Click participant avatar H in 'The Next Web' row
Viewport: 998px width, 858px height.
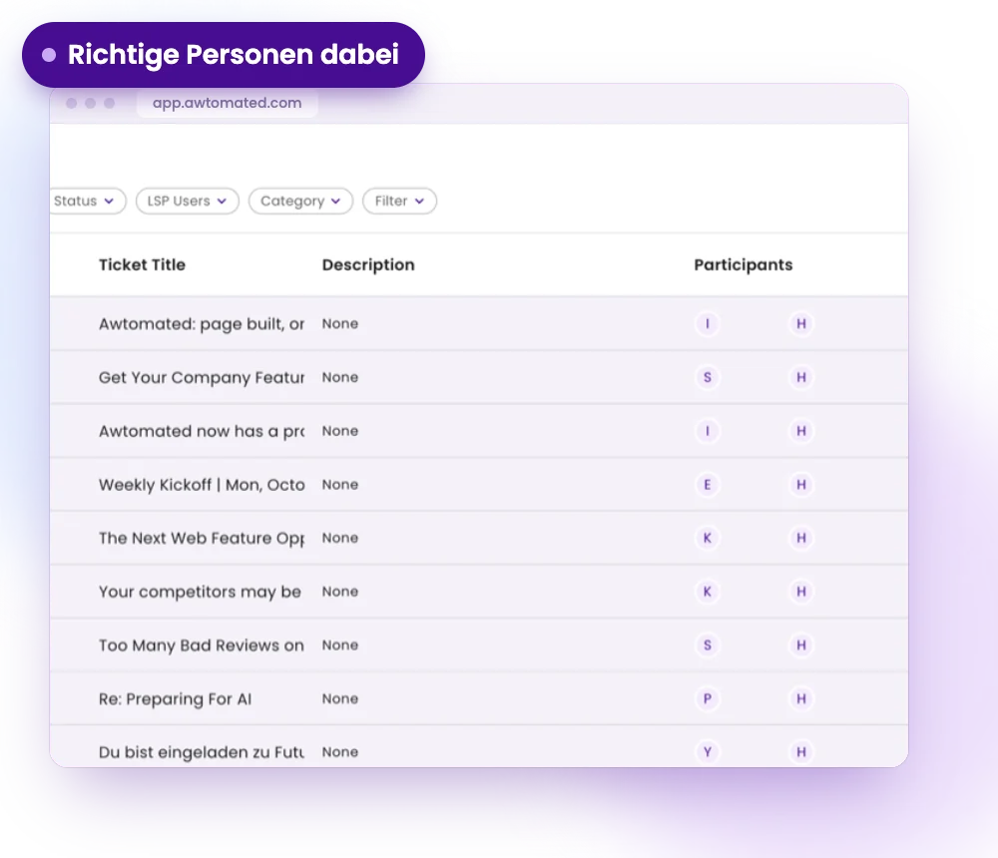point(801,538)
